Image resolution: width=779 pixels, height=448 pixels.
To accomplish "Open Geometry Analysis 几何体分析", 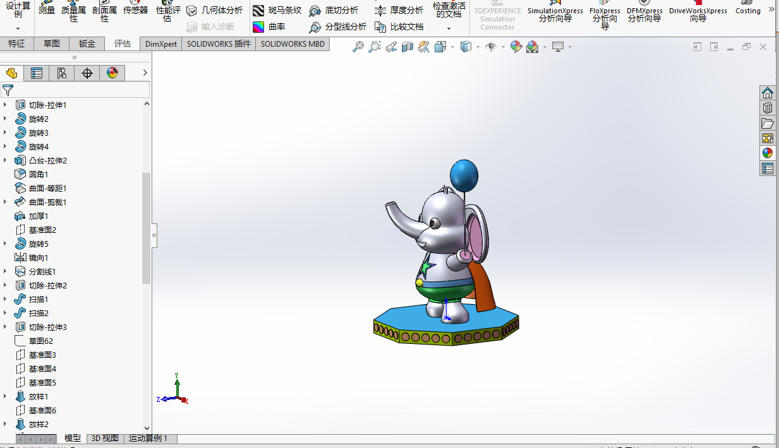I will click(214, 10).
